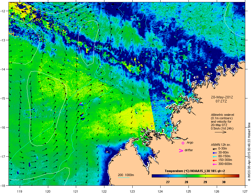Viewport: 251px width, 194px height.
Task: Click the temperature color bar near 30
Action: pos(224,176)
